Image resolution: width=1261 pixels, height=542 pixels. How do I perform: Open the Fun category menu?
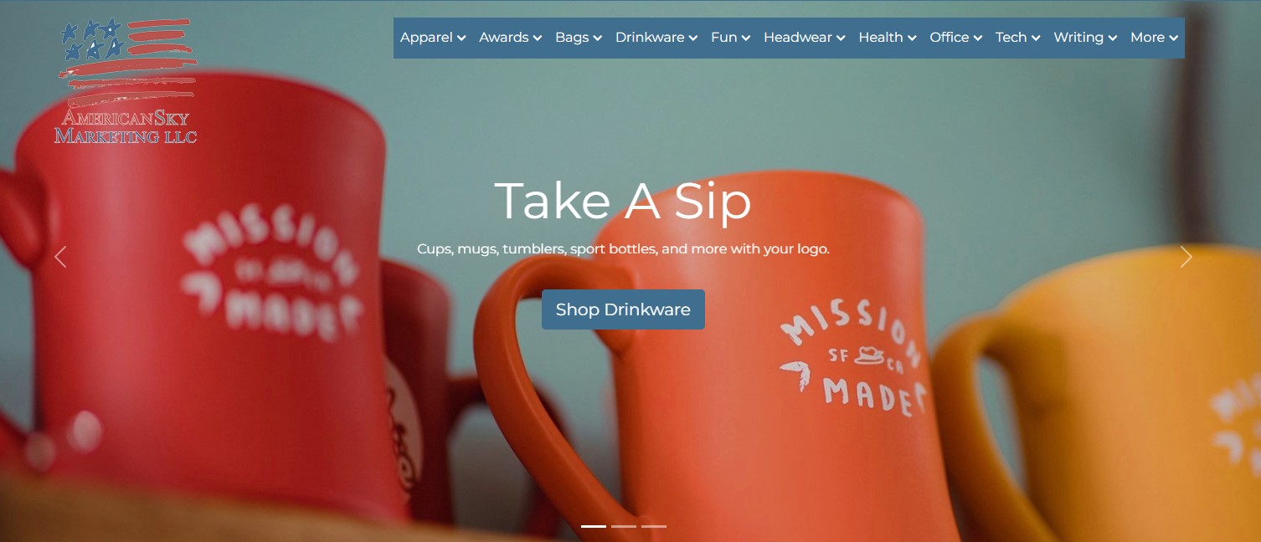coord(730,38)
